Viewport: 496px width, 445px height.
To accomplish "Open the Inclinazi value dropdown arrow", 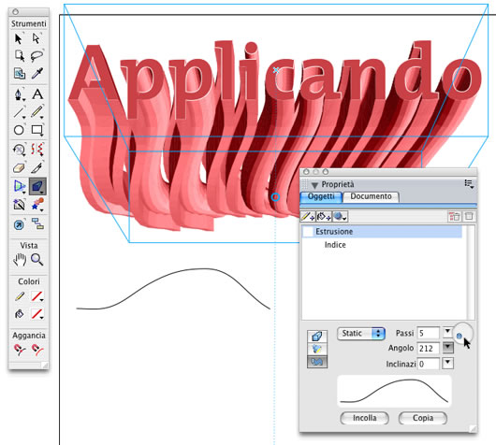I will click(x=448, y=363).
